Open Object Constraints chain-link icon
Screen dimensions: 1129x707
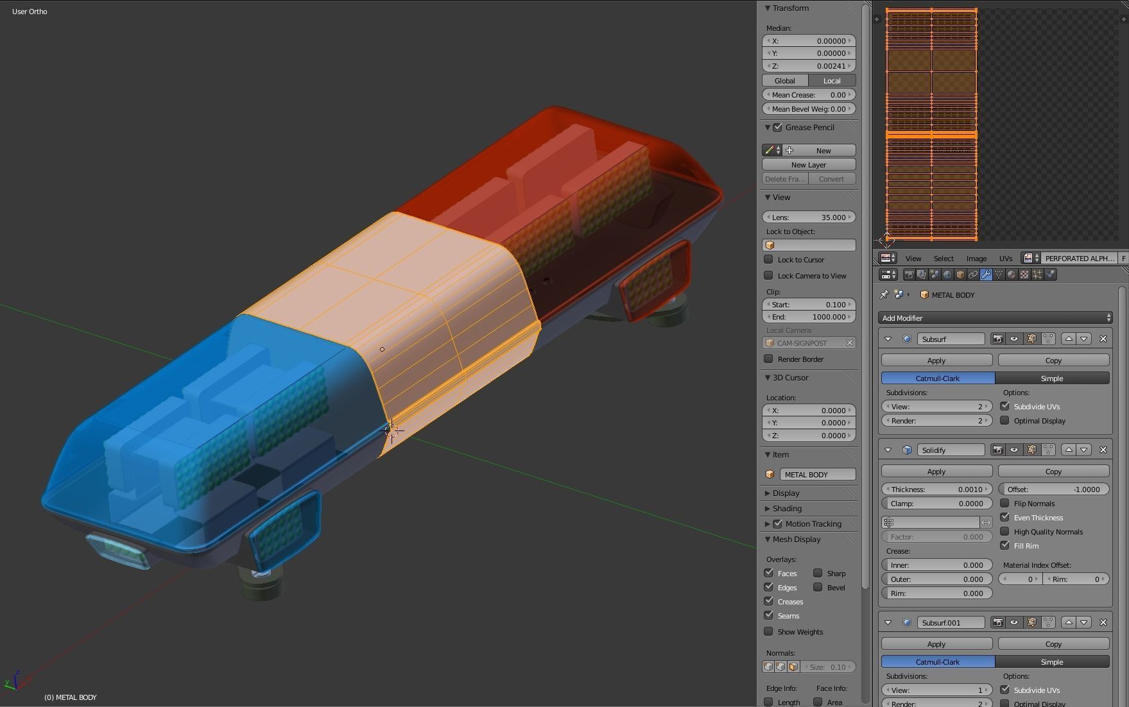[x=973, y=275]
